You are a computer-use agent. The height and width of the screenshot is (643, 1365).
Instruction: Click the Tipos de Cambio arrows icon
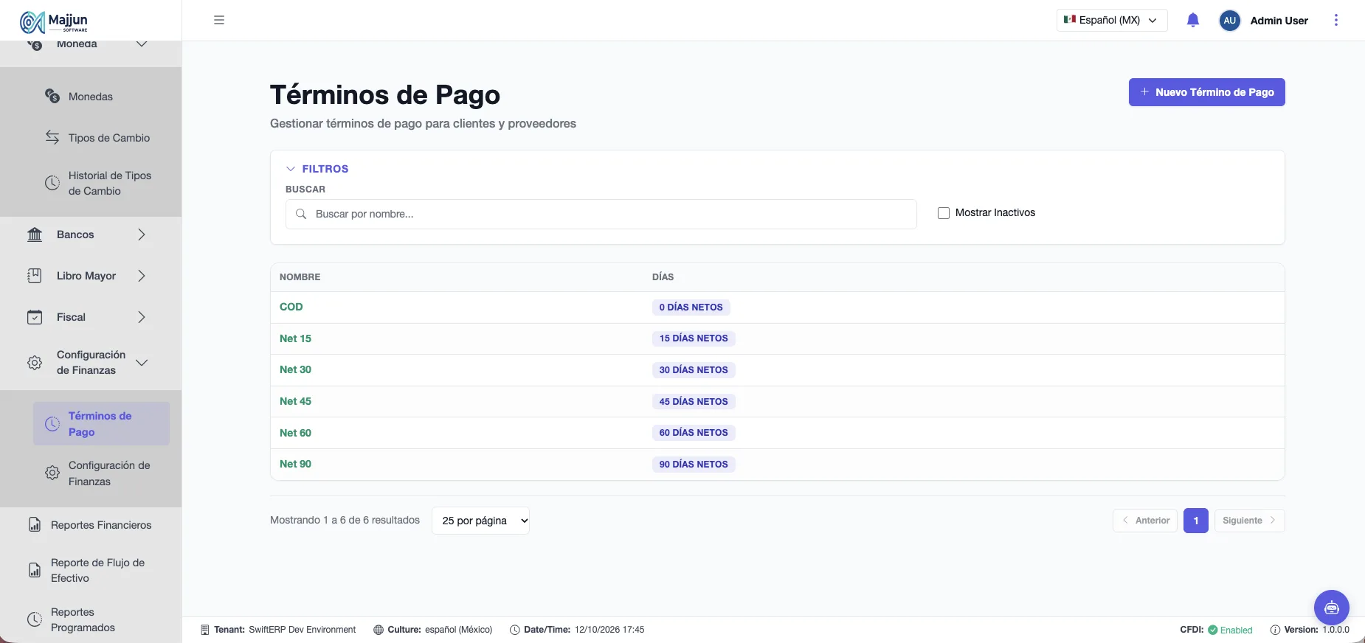[52, 137]
